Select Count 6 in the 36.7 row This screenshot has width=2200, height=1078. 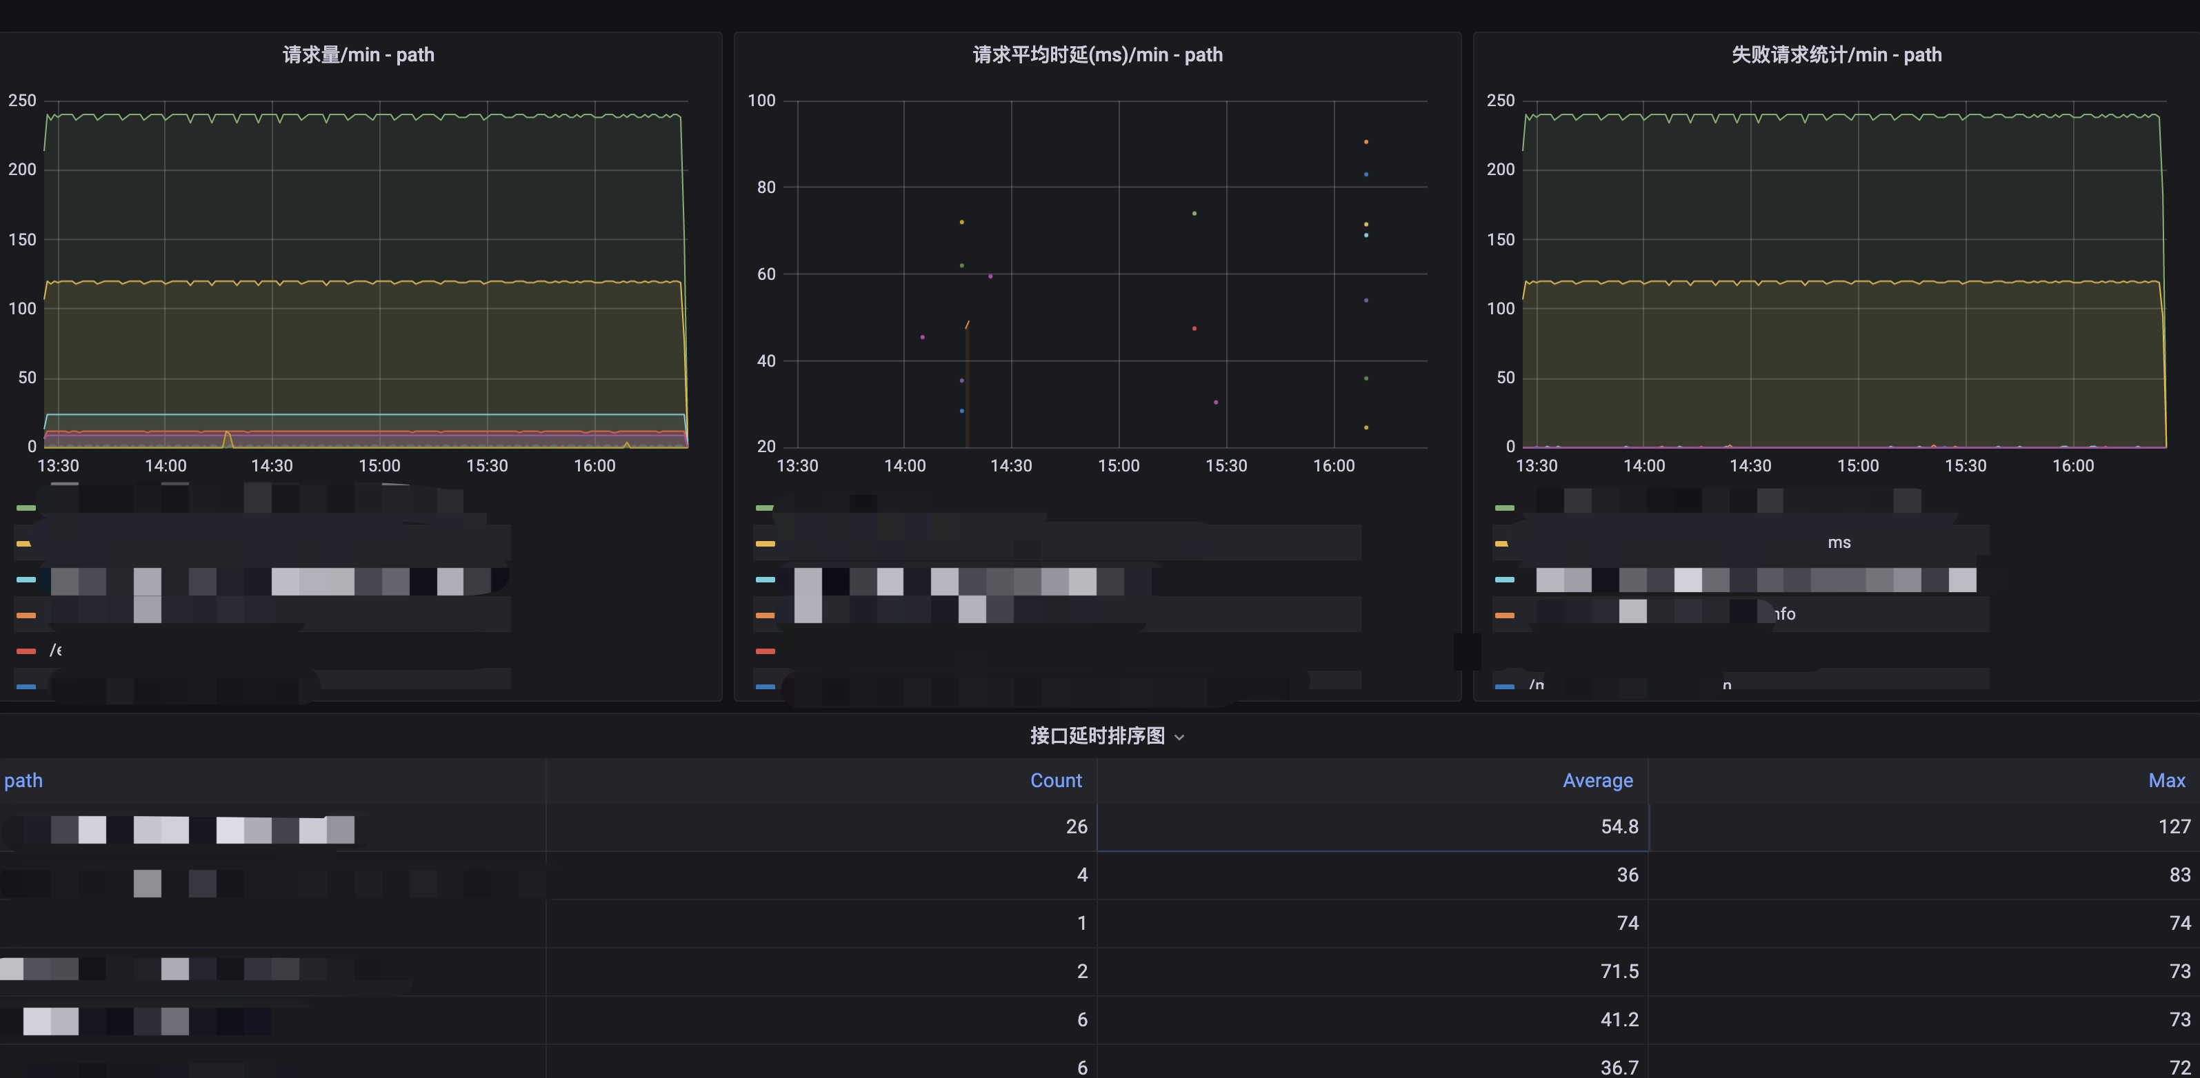coord(820,1061)
